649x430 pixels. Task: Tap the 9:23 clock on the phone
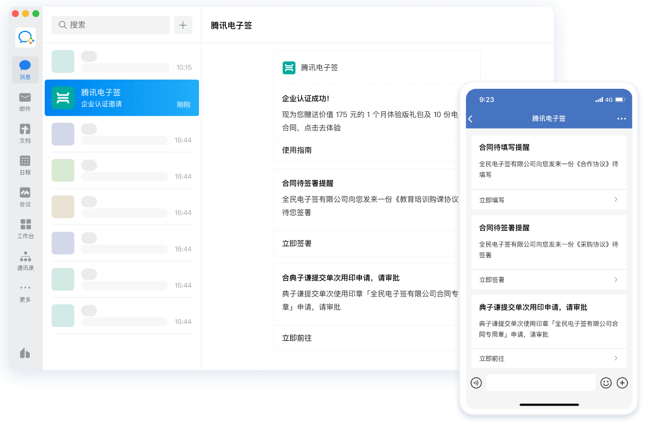tap(486, 100)
